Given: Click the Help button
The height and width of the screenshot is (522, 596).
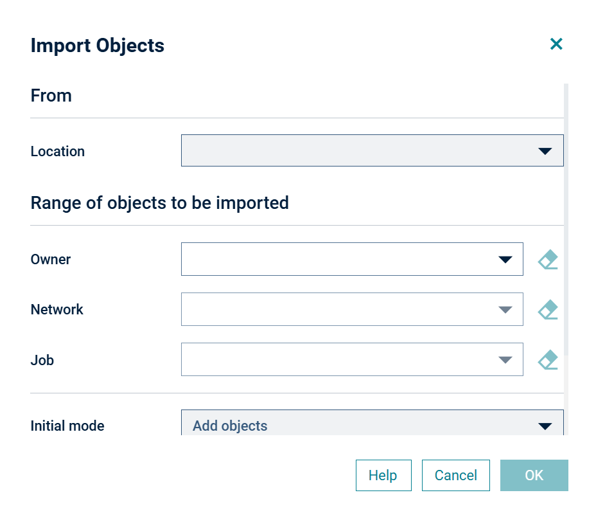Looking at the screenshot, I should [383, 475].
